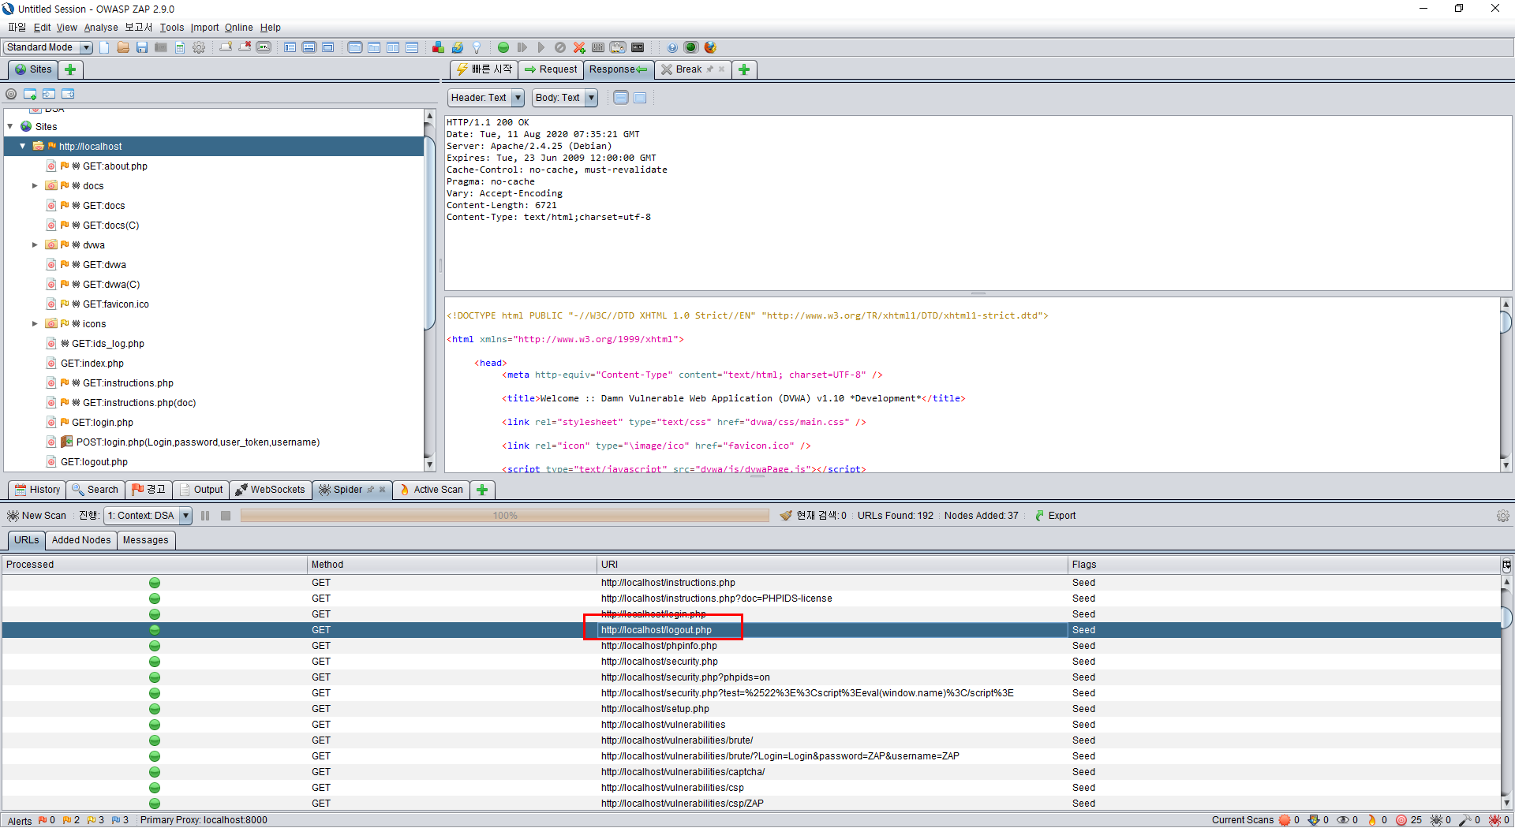Click the spider progress bar at 100%

pos(505,516)
